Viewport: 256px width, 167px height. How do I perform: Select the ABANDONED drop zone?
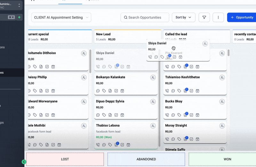146,159
